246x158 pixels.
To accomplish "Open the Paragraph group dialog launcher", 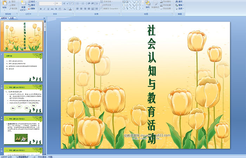I will click(119, 14).
